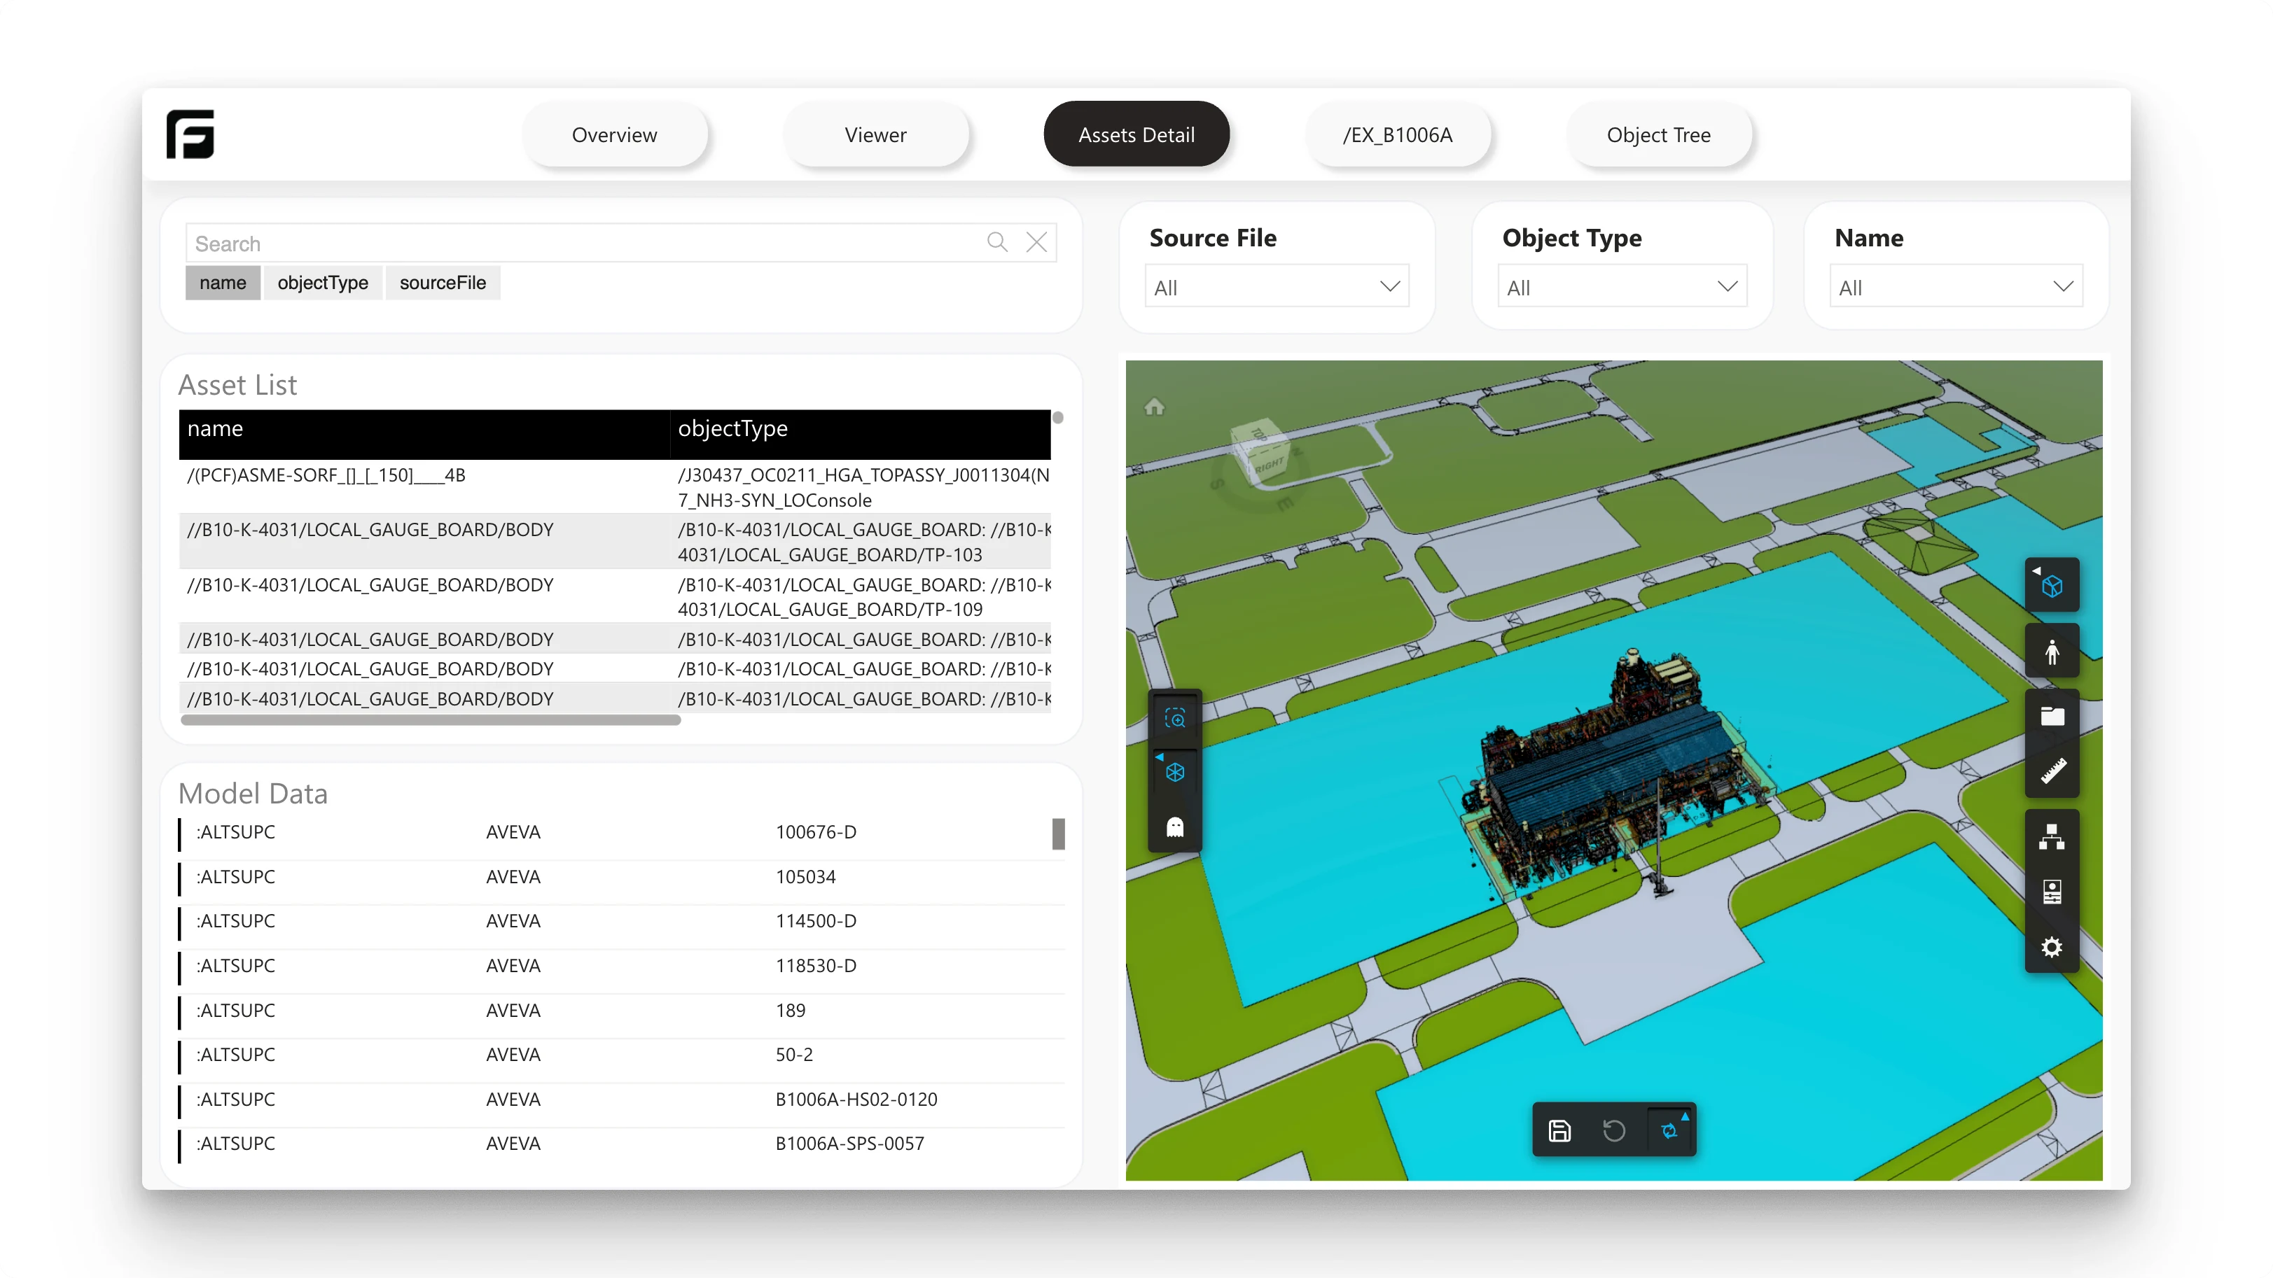Toggle the sourceFile search field chip
Image resolution: width=2273 pixels, height=1278 pixels.
tap(443, 283)
